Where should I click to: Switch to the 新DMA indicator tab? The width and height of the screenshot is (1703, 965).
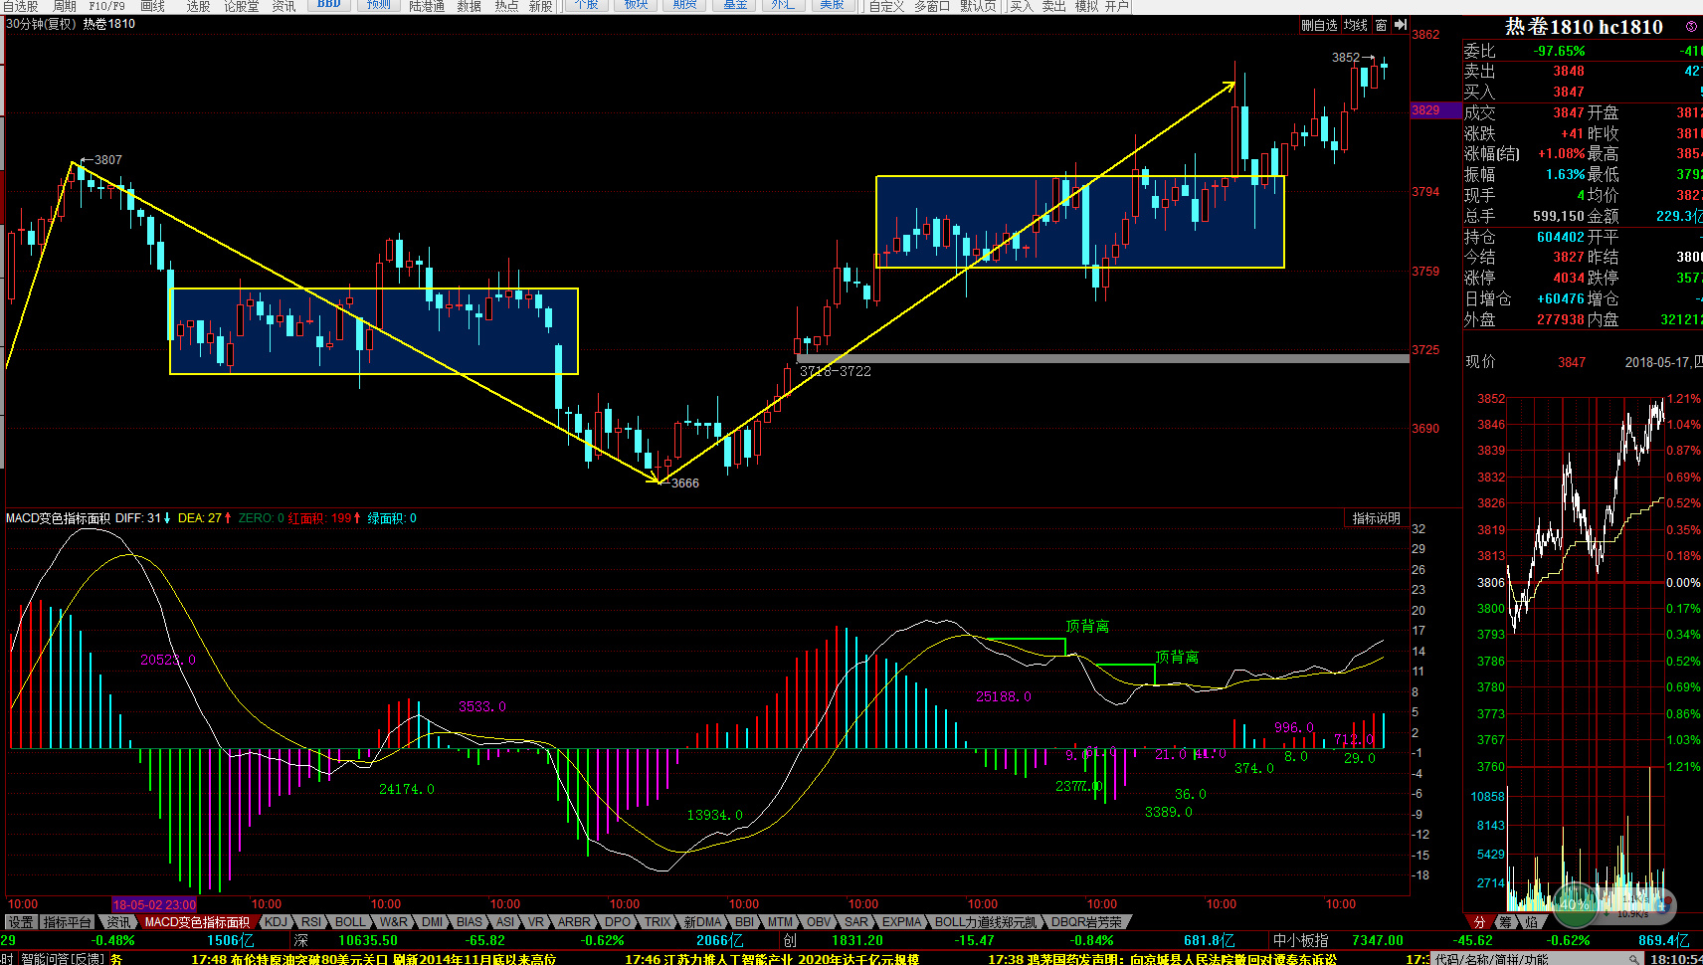[x=702, y=922]
